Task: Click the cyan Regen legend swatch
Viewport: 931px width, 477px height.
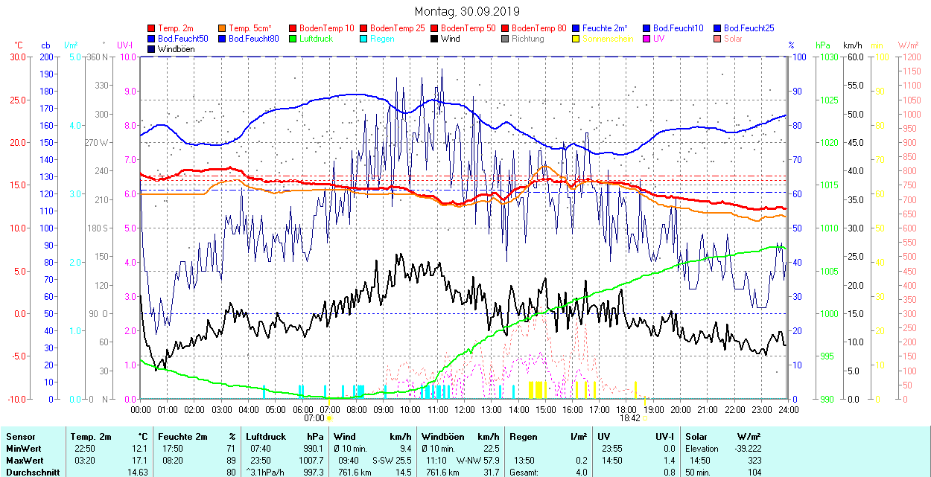Action: tap(364, 39)
